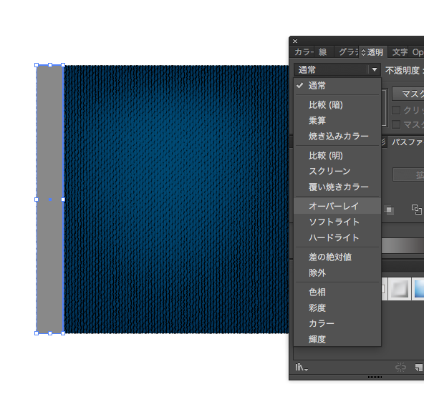Switch to the 線 (stroke) tab
The width and height of the screenshot is (424, 394).
pyautogui.click(x=322, y=52)
